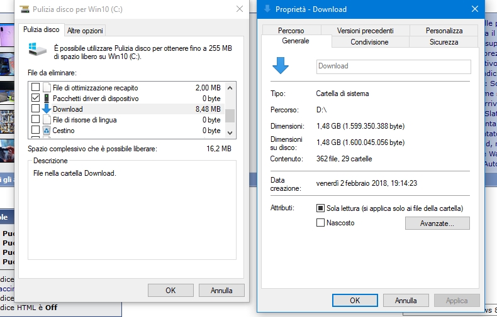Screen dimensions: 497x317
Task: Click the Applica button
Action: [457, 300]
